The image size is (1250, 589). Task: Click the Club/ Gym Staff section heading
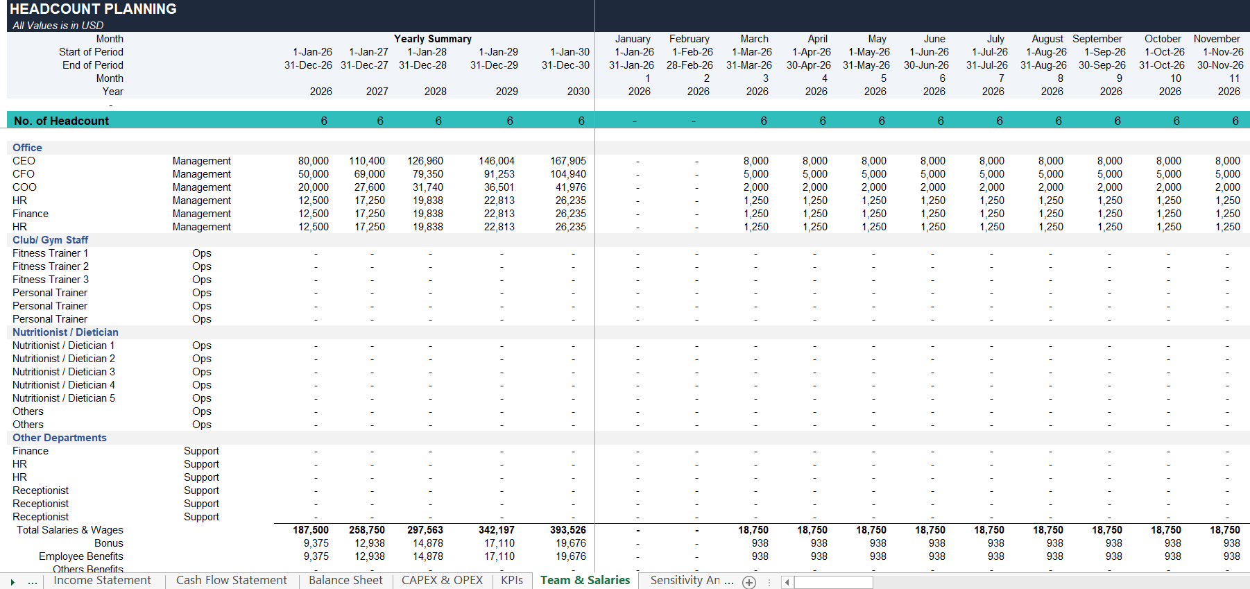[x=50, y=240]
